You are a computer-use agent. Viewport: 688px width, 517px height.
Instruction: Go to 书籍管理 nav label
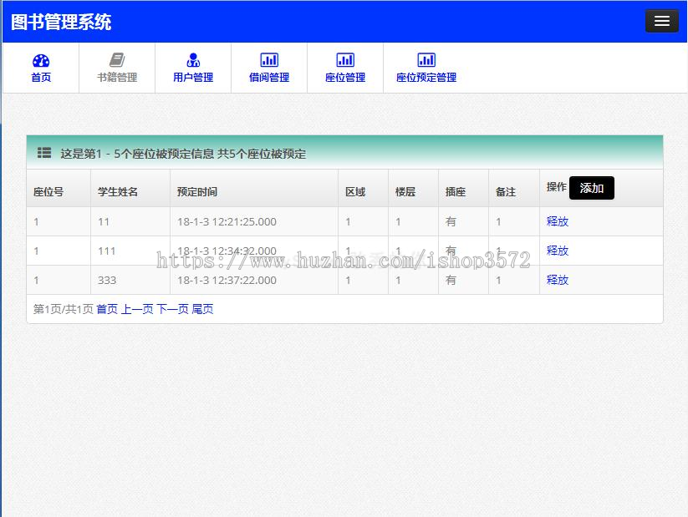(x=117, y=78)
